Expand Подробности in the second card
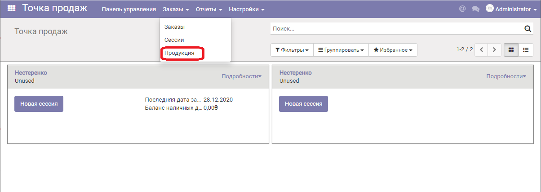Screen dimensions: 541x192 coord(506,76)
